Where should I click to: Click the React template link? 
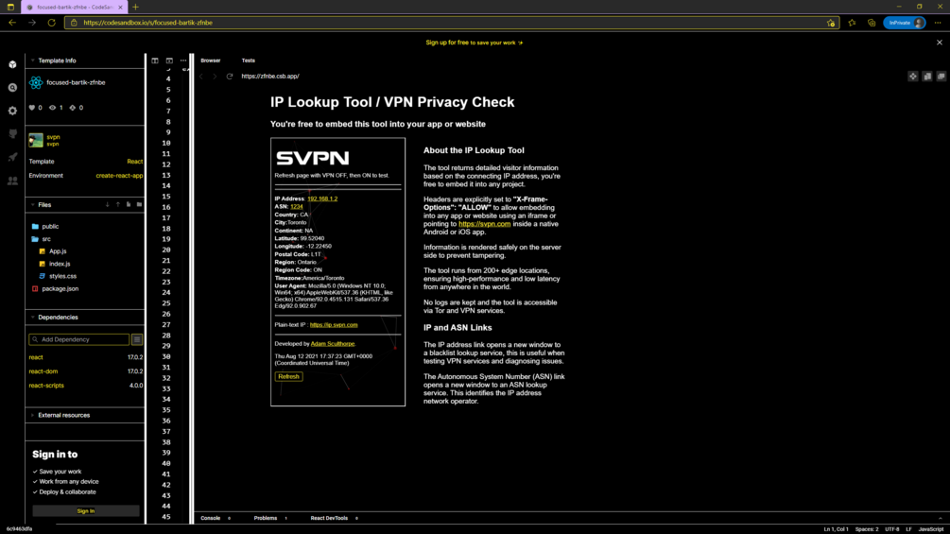coord(134,162)
